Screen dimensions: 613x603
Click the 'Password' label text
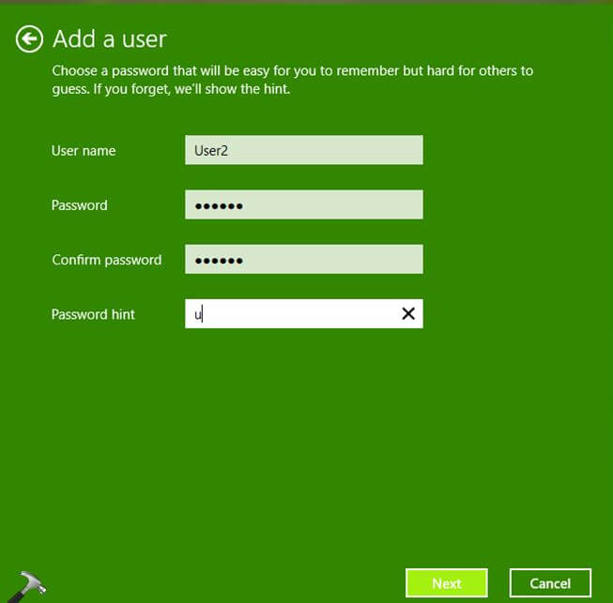[x=80, y=205]
